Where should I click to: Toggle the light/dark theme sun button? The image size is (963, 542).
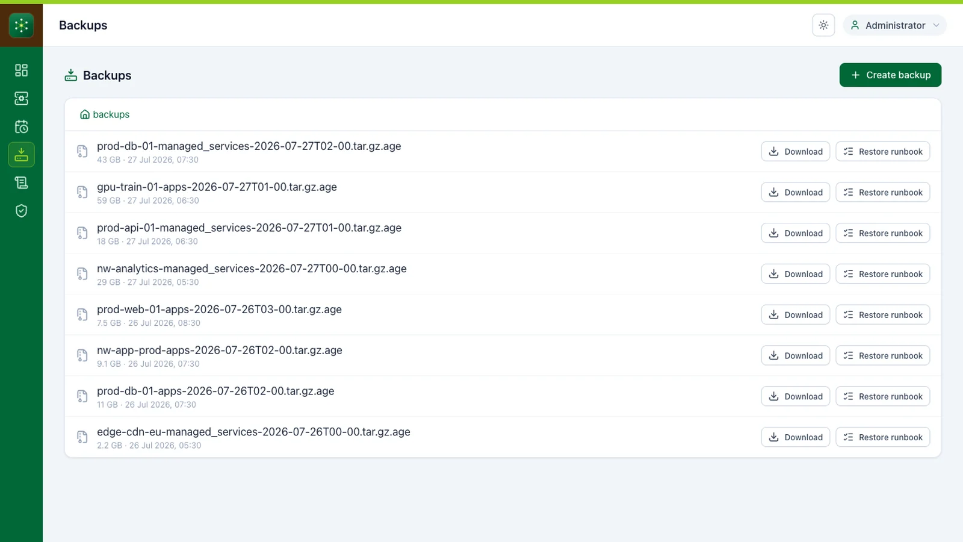[823, 25]
